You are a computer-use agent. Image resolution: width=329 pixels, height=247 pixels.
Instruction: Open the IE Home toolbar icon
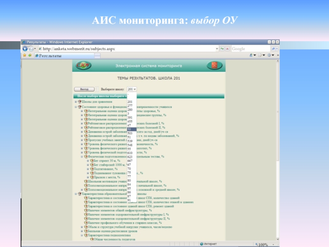pyautogui.click(x=251, y=55)
